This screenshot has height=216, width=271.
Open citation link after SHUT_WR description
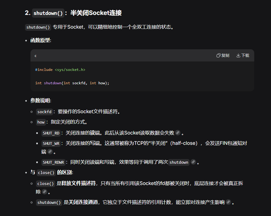coord(50,152)
